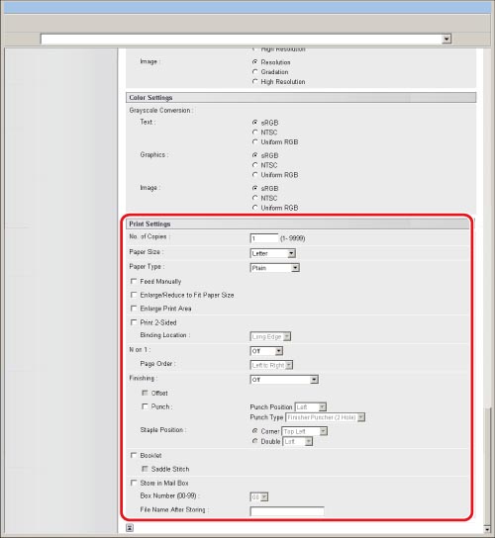Click the No. of Copies input field
The height and width of the screenshot is (538, 495).
pos(263,238)
